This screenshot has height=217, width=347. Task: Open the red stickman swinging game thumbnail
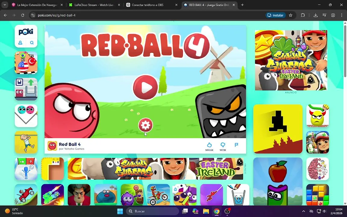(x=211, y=195)
